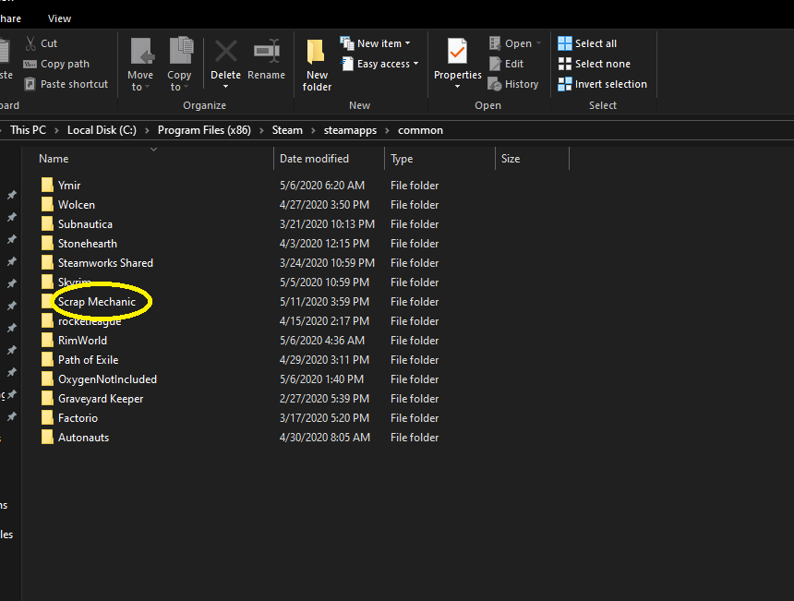Click Select all in ribbon
This screenshot has height=601, width=794.
tap(587, 43)
